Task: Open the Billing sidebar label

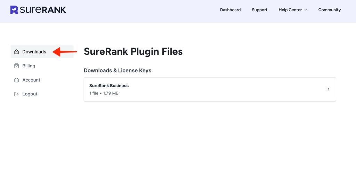Action: 29,66
